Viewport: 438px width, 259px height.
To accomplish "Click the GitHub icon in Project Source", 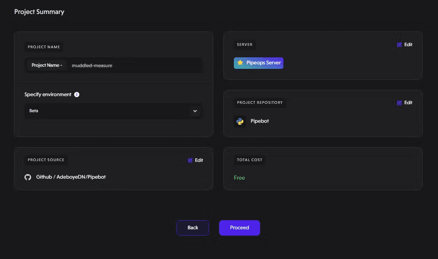I will [x=28, y=177].
